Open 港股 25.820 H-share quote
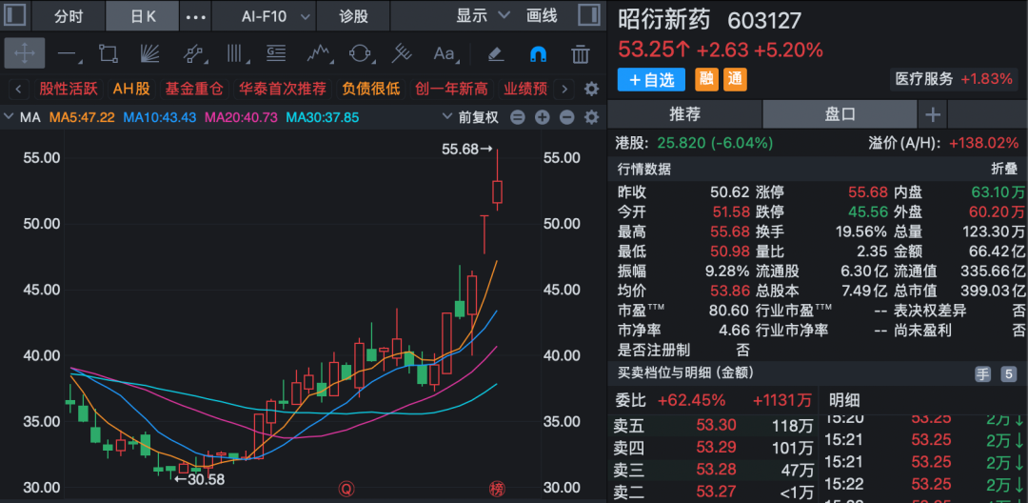 point(695,143)
